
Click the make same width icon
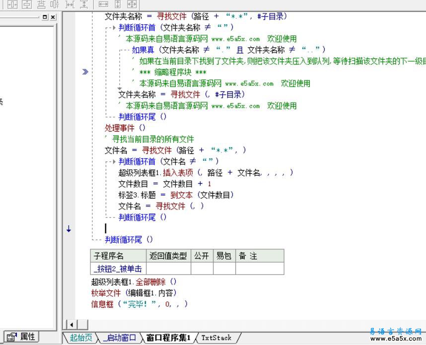[103, 4]
